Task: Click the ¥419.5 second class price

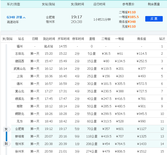Action: tap(106, 136)
